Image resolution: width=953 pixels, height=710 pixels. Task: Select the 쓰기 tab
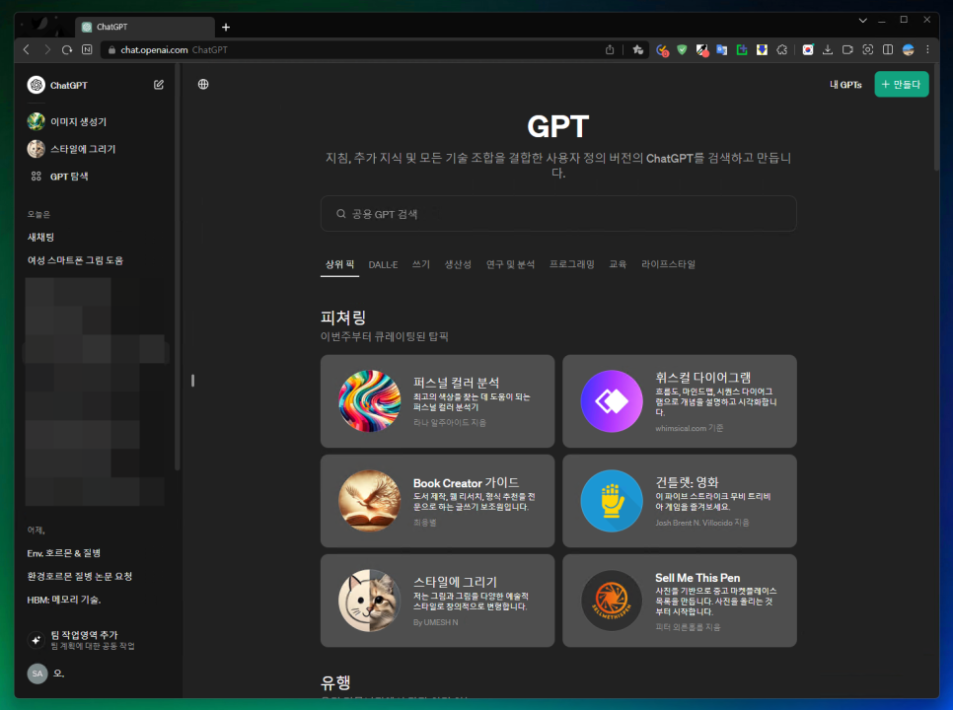[420, 265]
